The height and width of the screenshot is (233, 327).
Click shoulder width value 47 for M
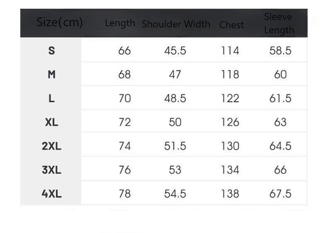tap(175, 75)
